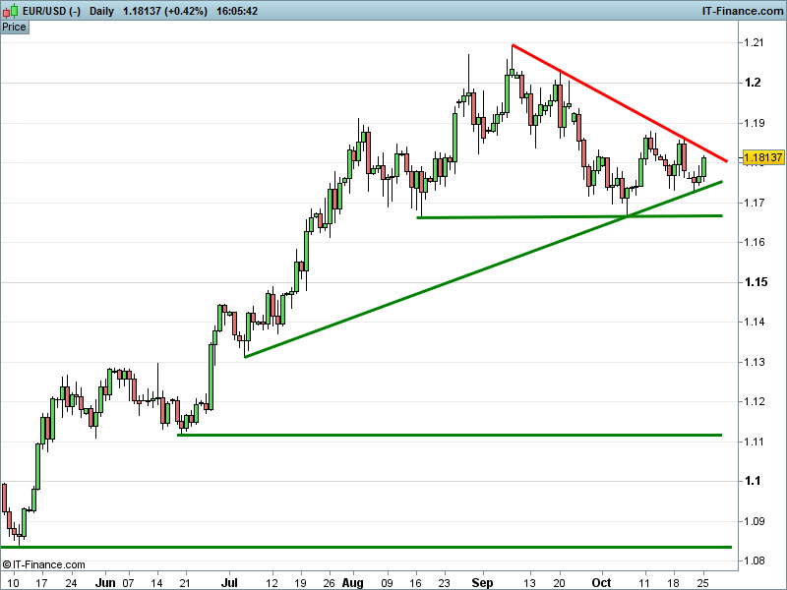
Task: Click the 1.09 price axis label
Action: 754,521
